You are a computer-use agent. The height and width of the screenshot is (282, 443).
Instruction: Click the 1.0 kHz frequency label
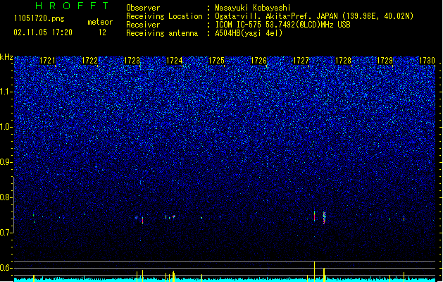pos(6,127)
